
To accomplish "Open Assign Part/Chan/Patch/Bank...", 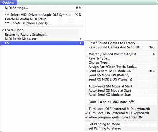I will (x=121, y=67).
